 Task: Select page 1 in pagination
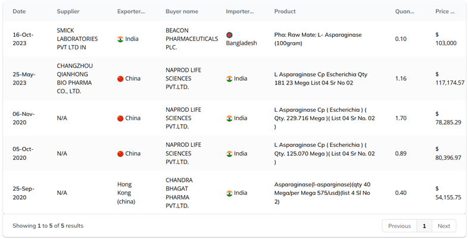424,226
